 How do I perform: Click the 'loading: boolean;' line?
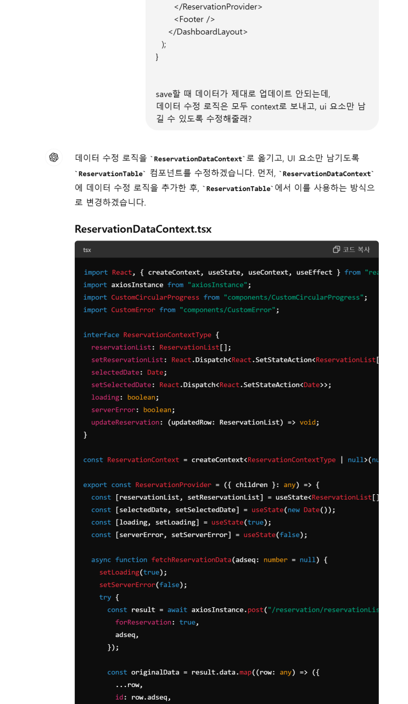coord(125,398)
